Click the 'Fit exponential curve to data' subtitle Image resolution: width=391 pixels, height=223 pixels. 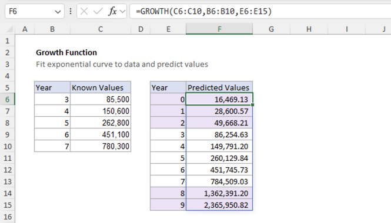[122, 64]
